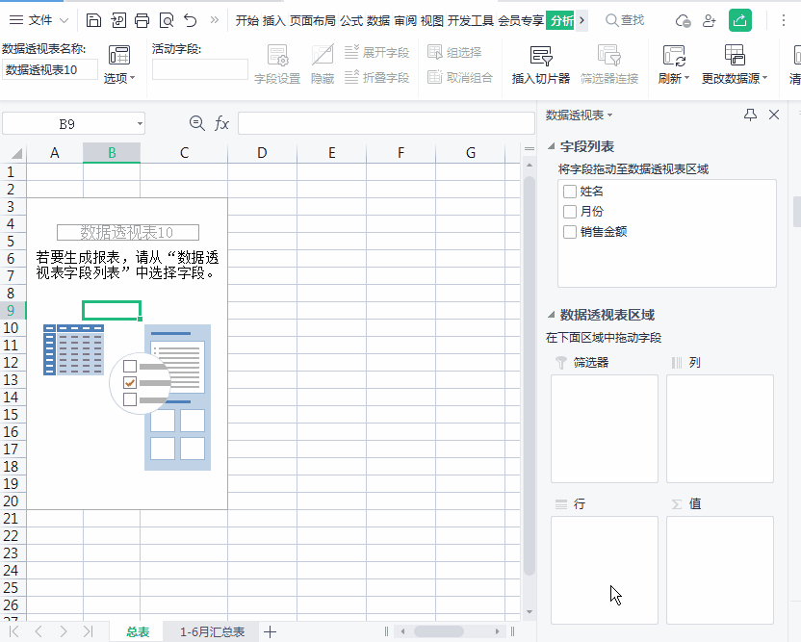This screenshot has width=801, height=642.
Task: Go to last sheet arrow
Action: [88, 631]
